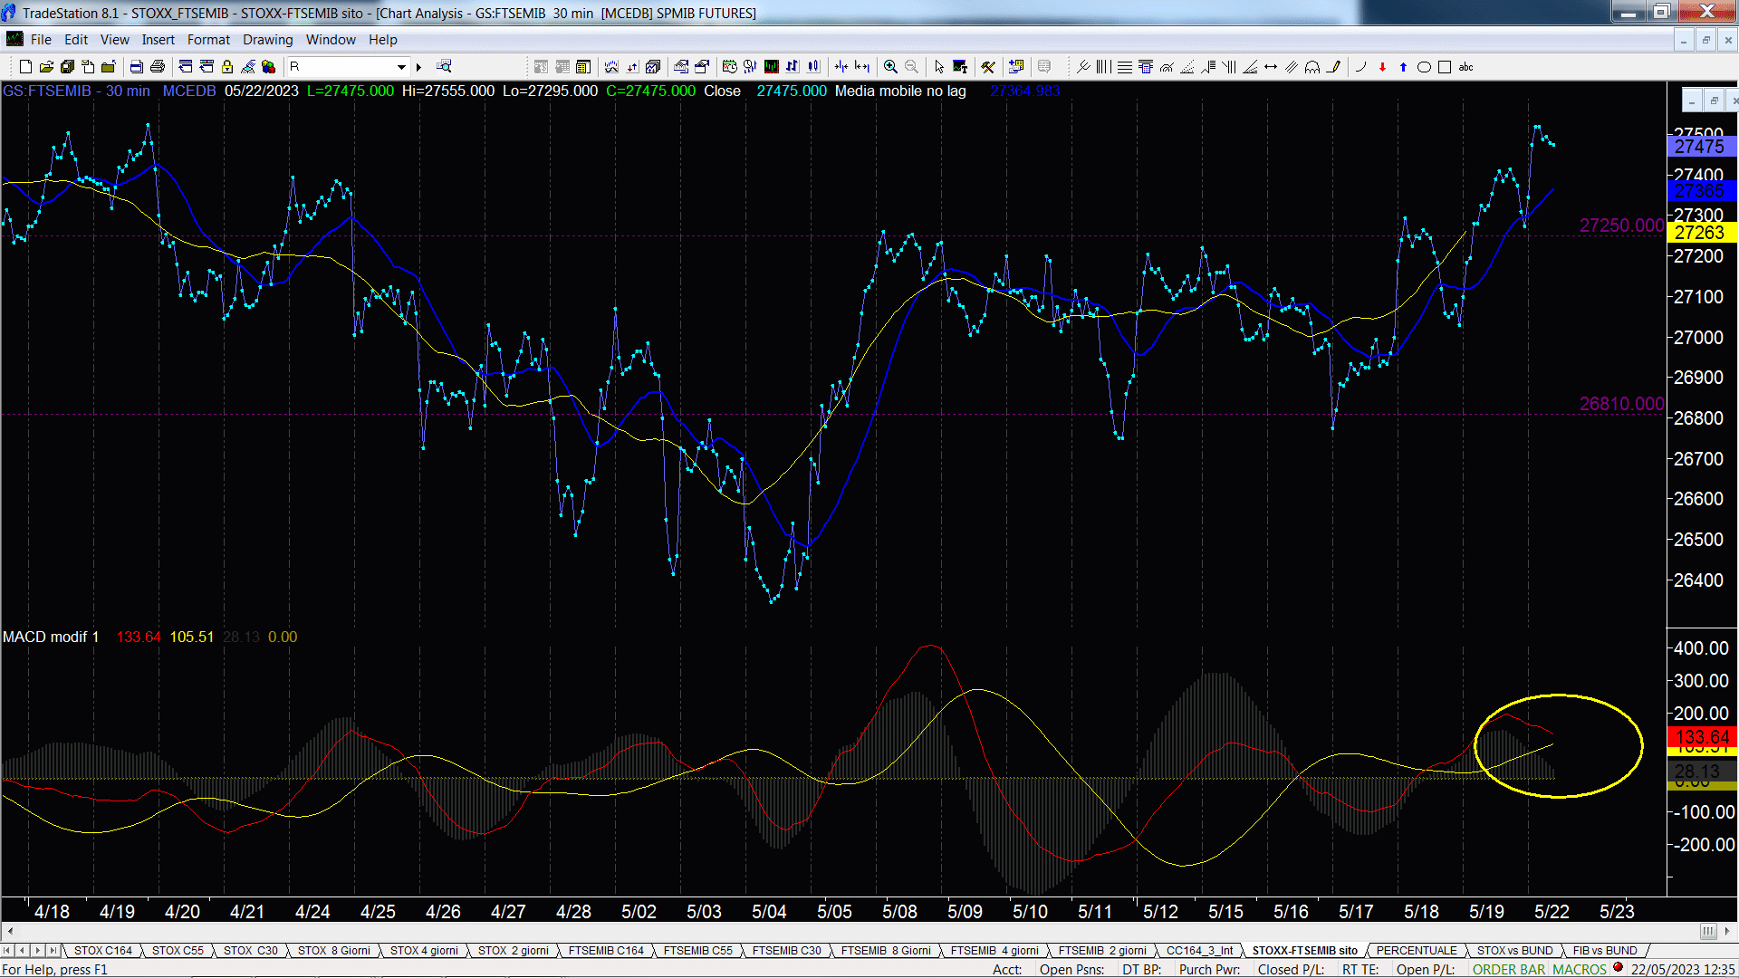Switch to the FTSEMIB 4 giorni tab
Screen dimensions: 1739x978
994,951
